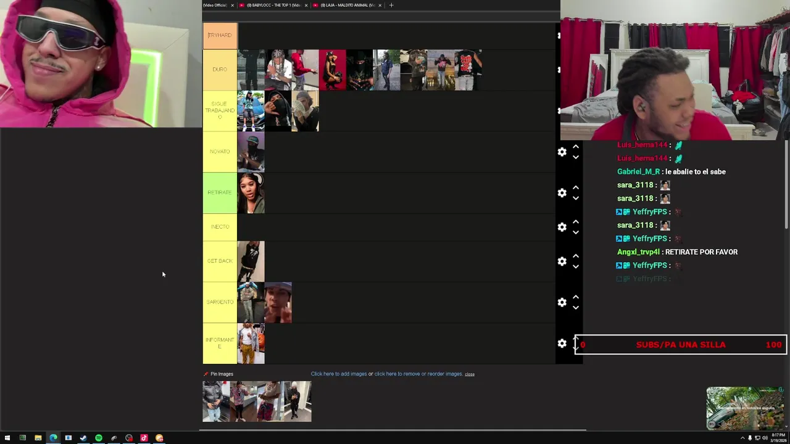Move the SARGENTO row down
The image size is (790, 444).
coord(575,308)
